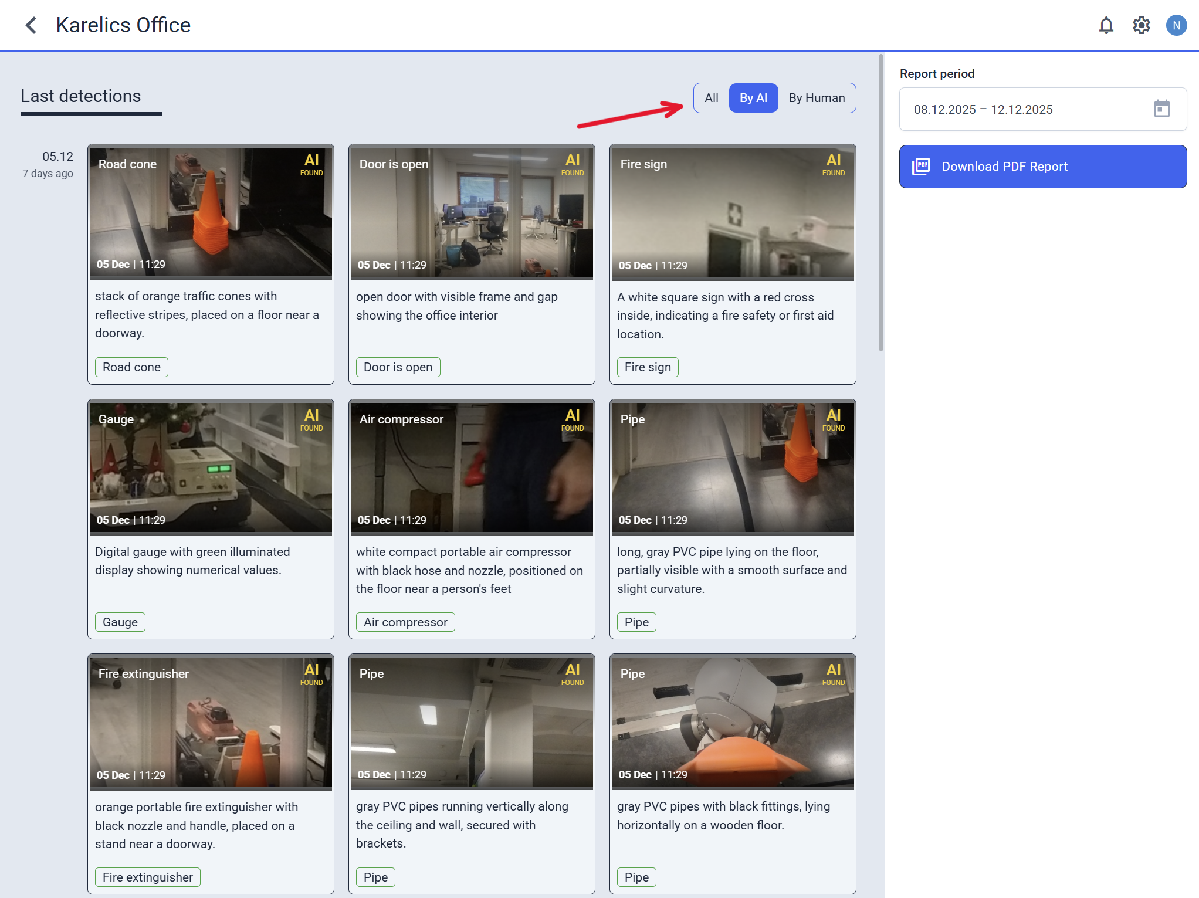Click the AI Found badge on Fire sign card

[833, 164]
